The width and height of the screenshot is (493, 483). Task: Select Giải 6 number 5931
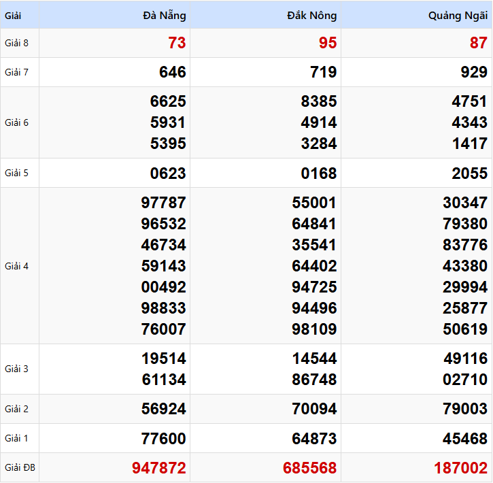168,122
